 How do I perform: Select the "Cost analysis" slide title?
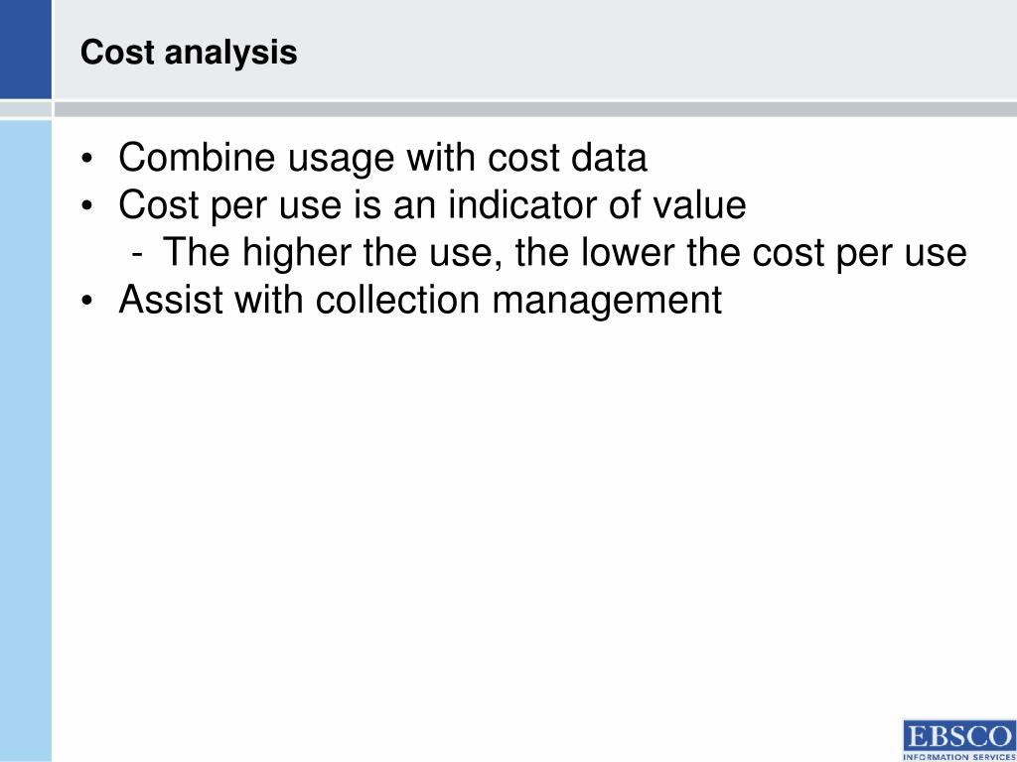click(189, 53)
